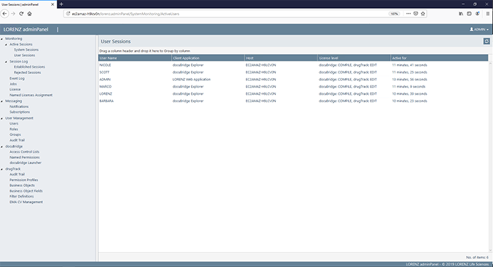Collapse the Monitoring tree node

[x=2, y=39]
